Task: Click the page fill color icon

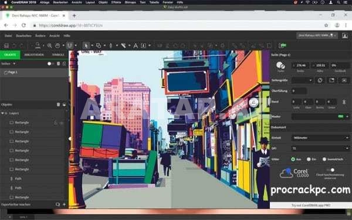Action: coord(280,65)
